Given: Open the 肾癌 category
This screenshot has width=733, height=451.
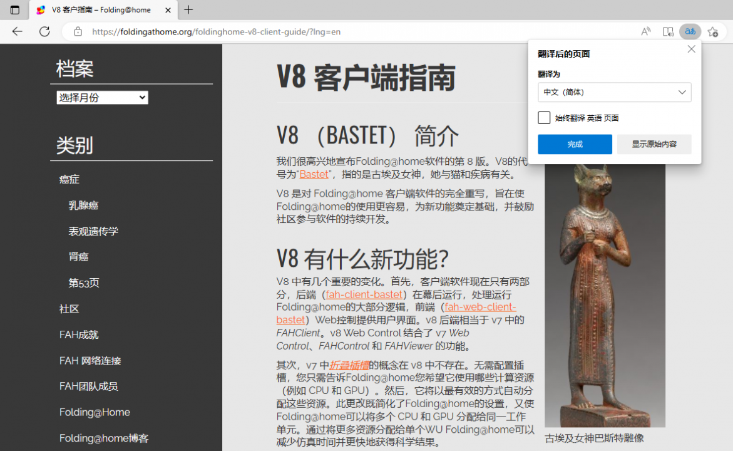Looking at the screenshot, I should click(x=78, y=256).
